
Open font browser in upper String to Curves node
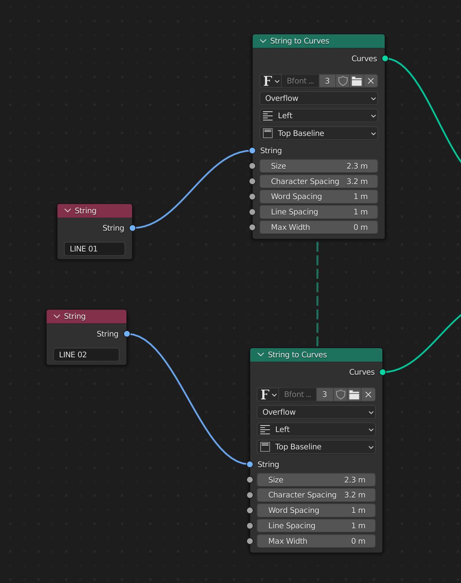(x=271, y=81)
